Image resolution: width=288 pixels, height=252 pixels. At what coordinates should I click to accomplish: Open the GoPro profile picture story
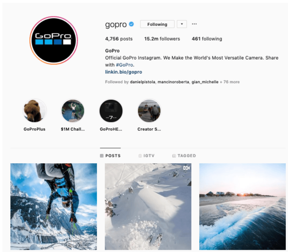pyautogui.click(x=54, y=40)
